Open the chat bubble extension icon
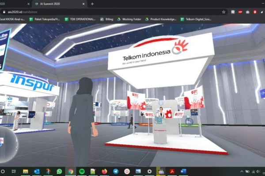Viewport: 265px width, 176px height. [x=233, y=12]
